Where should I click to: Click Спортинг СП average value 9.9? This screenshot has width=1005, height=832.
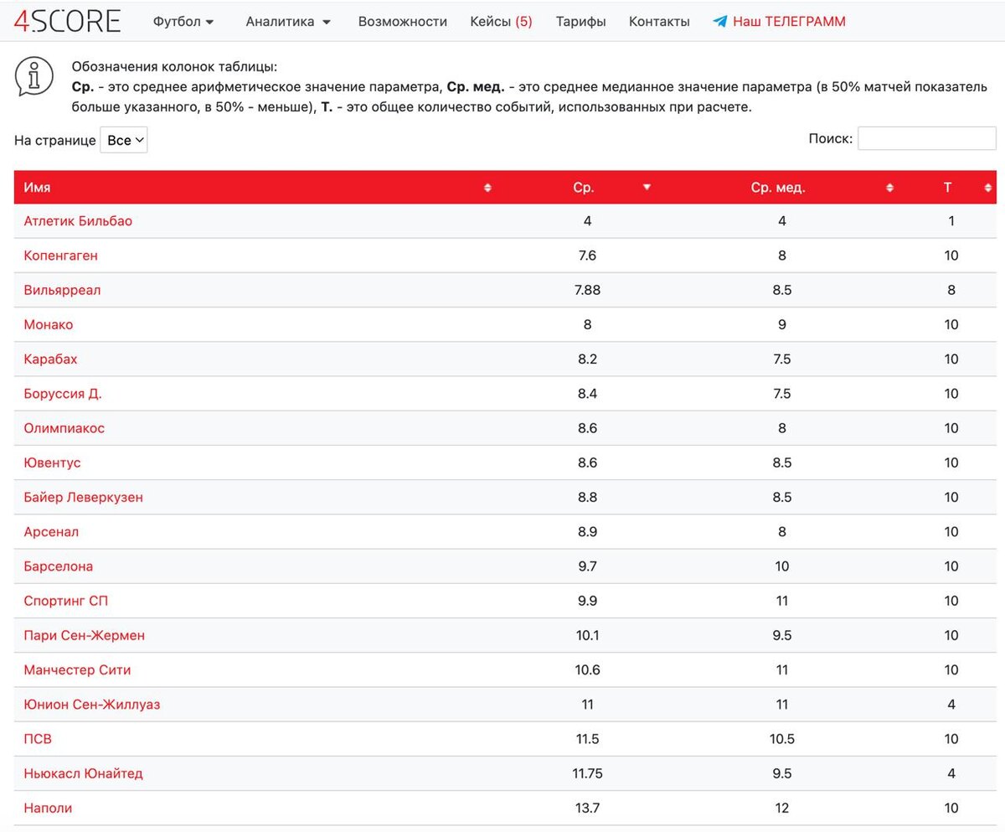[587, 601]
